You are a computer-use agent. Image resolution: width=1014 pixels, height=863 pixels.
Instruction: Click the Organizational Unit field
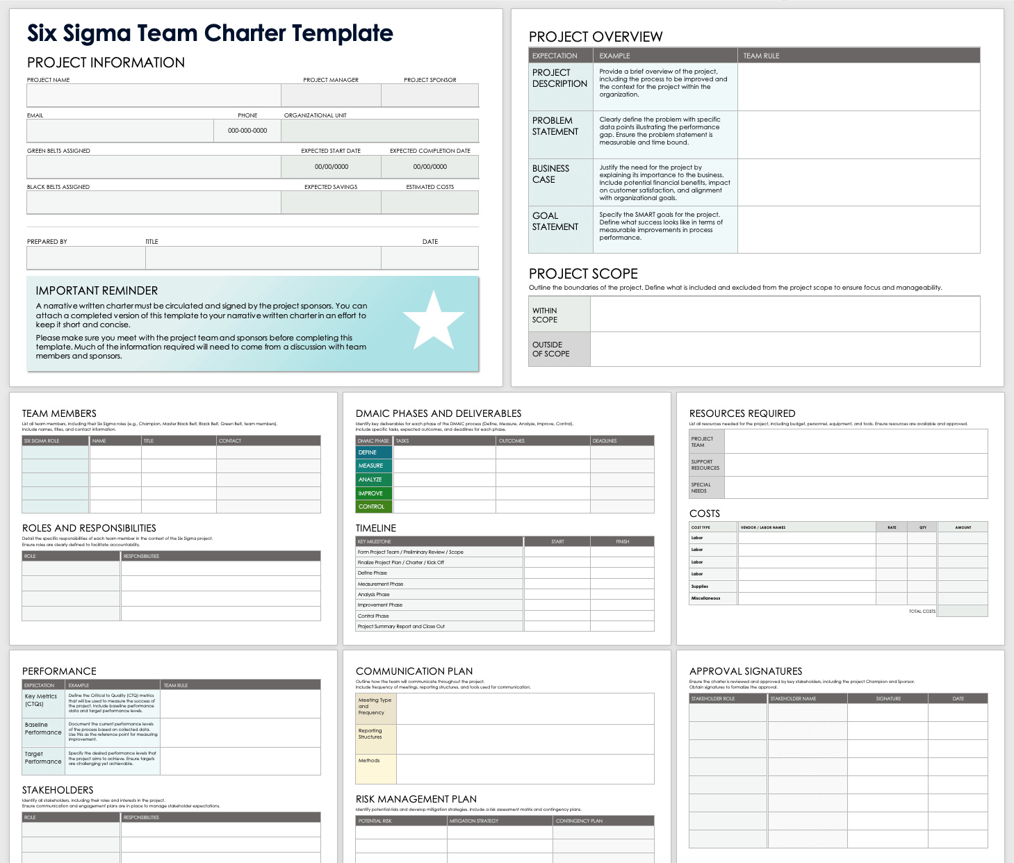click(380, 131)
